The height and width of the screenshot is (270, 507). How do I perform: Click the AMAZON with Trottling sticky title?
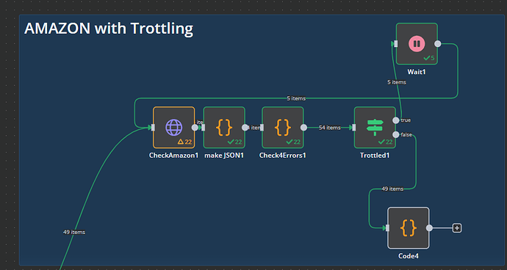pos(109,29)
